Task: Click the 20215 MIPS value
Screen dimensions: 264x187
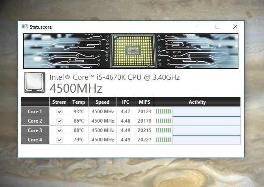Action: 144,130
